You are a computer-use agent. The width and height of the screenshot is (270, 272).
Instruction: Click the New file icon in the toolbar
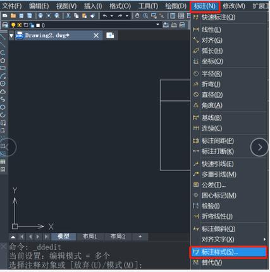[x=5, y=16]
